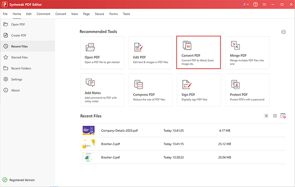The image size is (295, 187).
Task: Click the Recent Folders folder icon
Action: click(6, 68)
